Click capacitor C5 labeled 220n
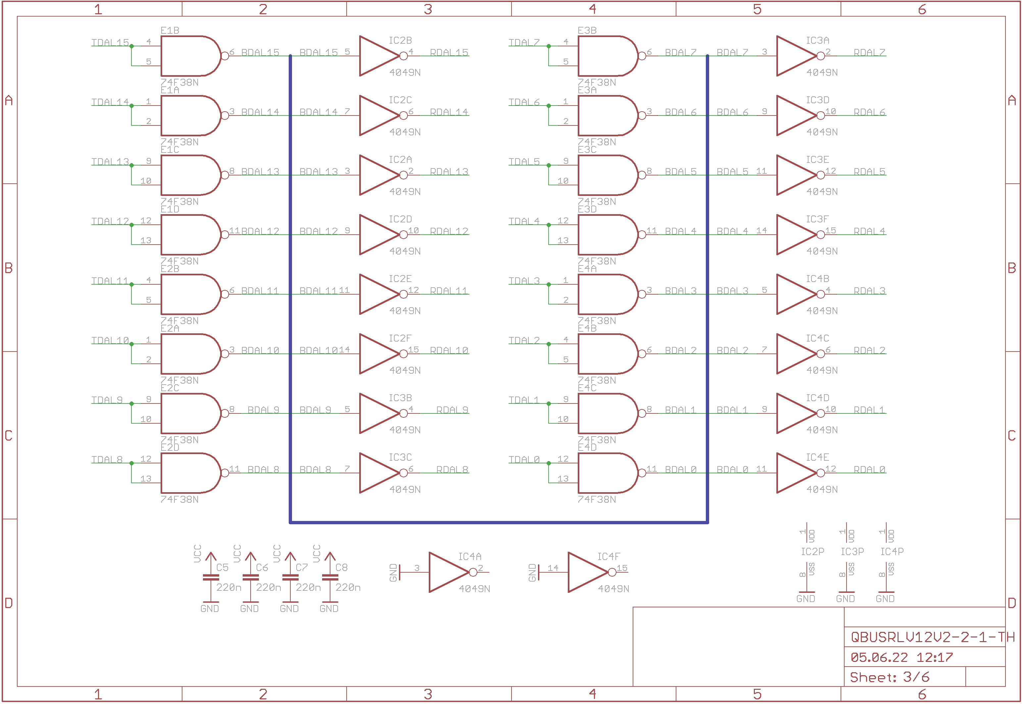The width and height of the screenshot is (1022, 704). point(211,577)
